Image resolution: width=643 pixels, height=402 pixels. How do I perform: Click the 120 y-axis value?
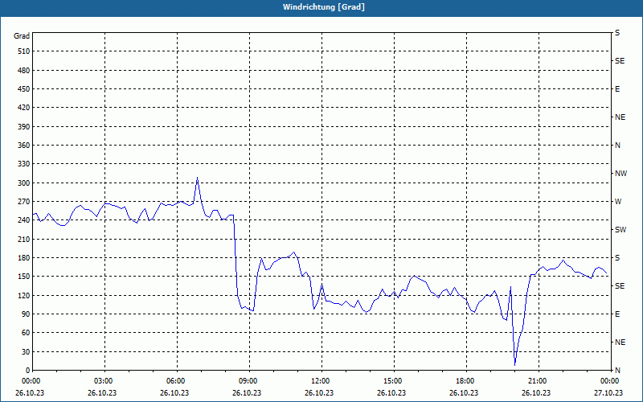tap(24, 295)
